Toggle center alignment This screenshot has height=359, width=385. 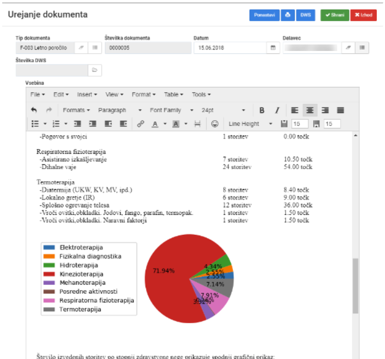[x=310, y=110]
